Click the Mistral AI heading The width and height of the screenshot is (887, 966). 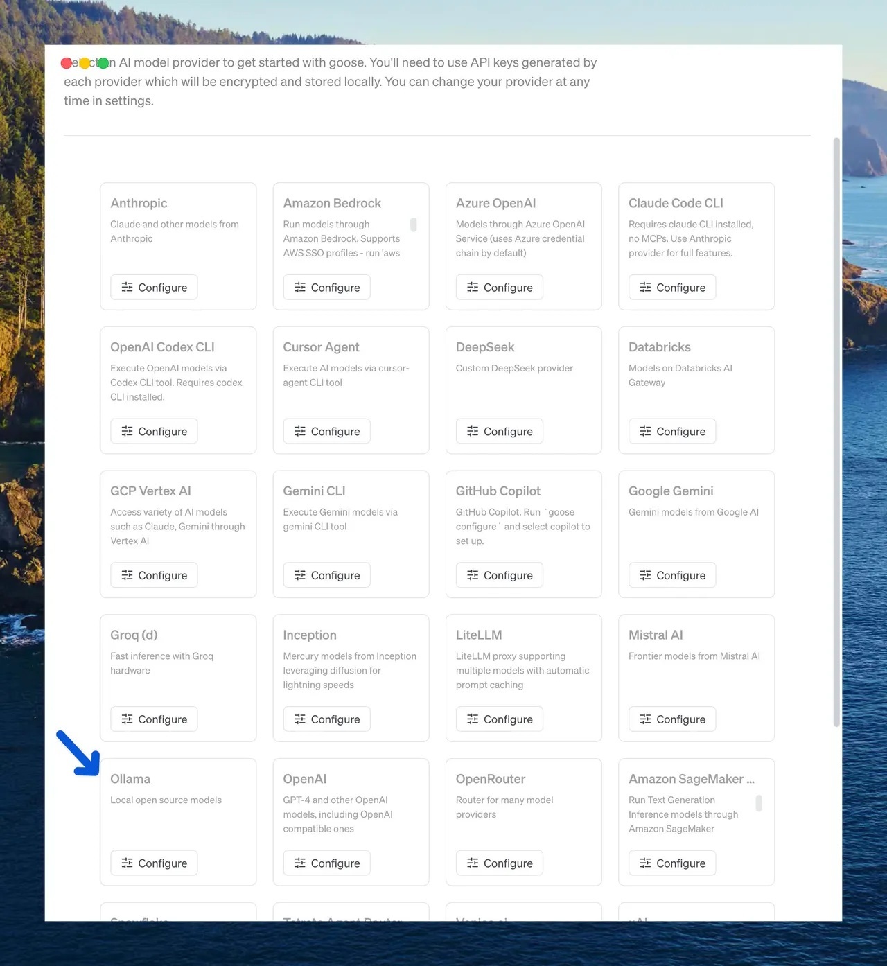[656, 635]
